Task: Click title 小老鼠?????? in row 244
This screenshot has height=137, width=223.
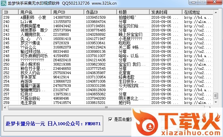Action: tap(130, 39)
